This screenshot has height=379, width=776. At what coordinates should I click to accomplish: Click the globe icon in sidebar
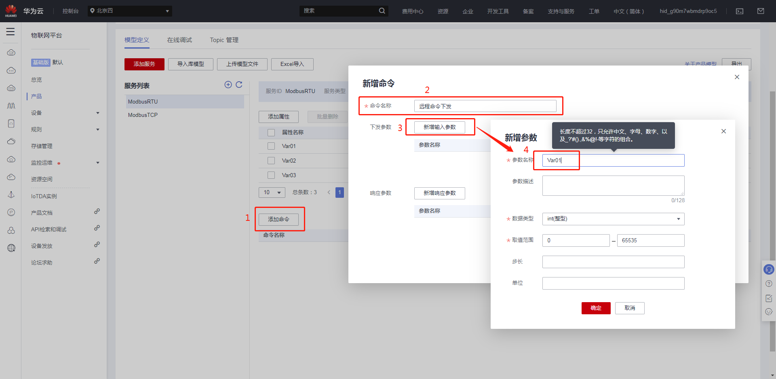point(11,248)
